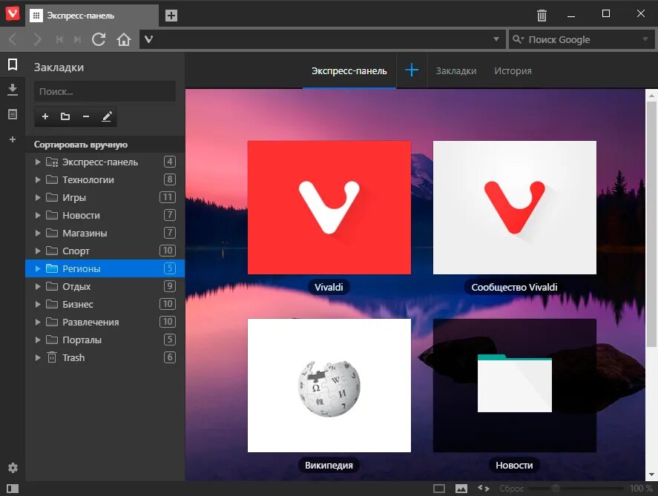Reload the current page
This screenshot has height=496, width=658.
[x=99, y=39]
